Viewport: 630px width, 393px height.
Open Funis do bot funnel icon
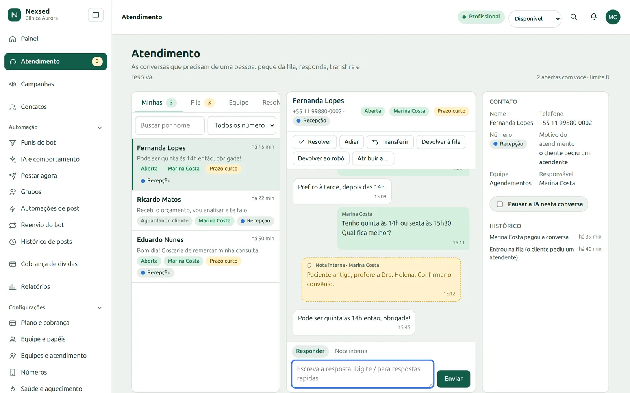click(13, 143)
